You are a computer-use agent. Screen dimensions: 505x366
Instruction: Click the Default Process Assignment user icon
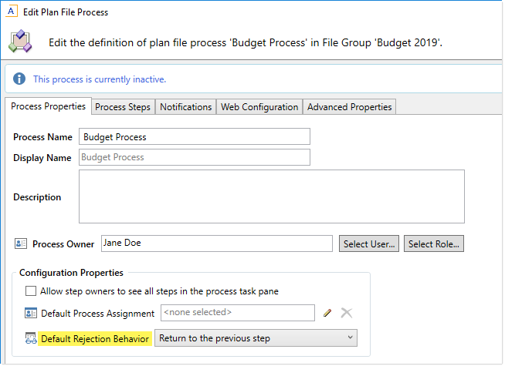click(x=31, y=314)
